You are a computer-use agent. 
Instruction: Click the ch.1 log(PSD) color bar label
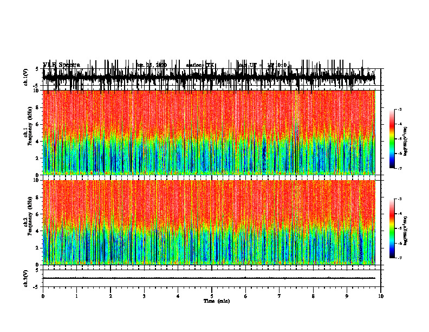tap(405, 142)
